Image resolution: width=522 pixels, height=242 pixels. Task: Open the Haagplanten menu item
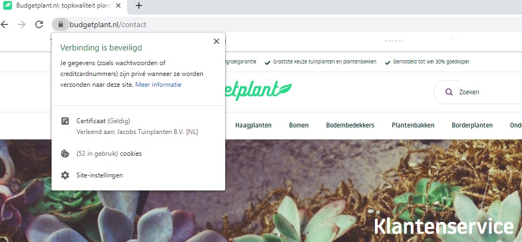tap(253, 125)
